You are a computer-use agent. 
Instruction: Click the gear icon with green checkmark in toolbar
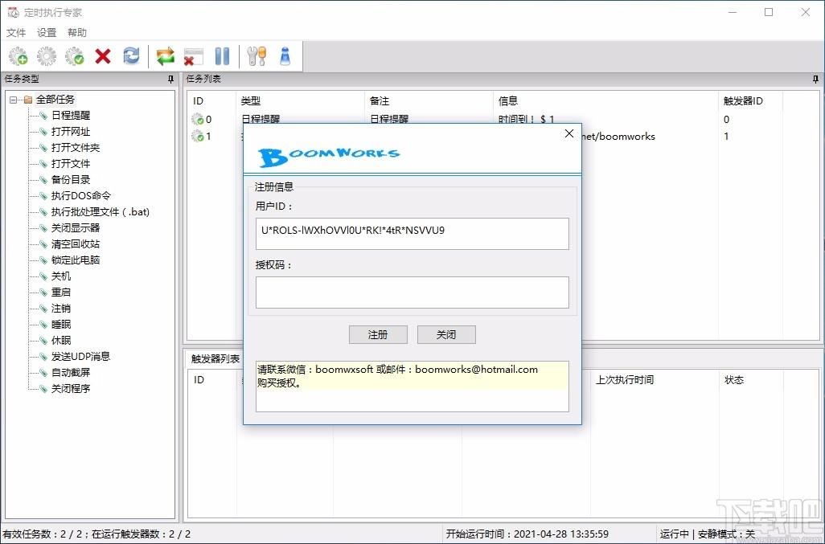(x=75, y=55)
